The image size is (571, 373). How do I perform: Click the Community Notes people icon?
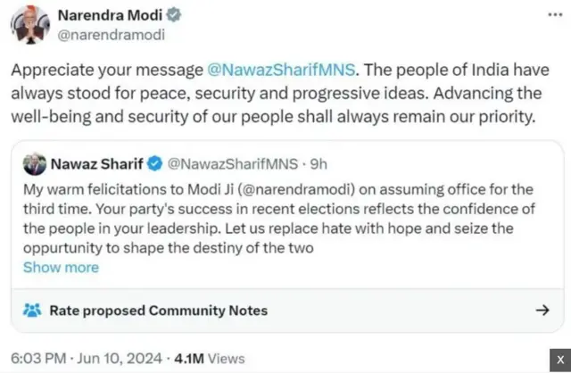pos(32,311)
